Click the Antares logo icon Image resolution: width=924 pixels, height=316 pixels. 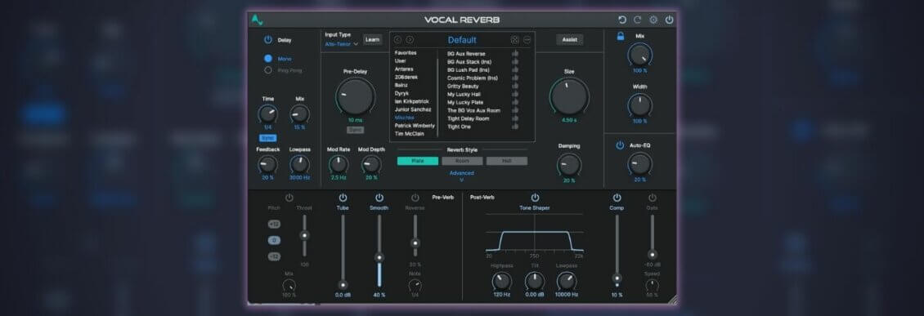click(x=257, y=20)
